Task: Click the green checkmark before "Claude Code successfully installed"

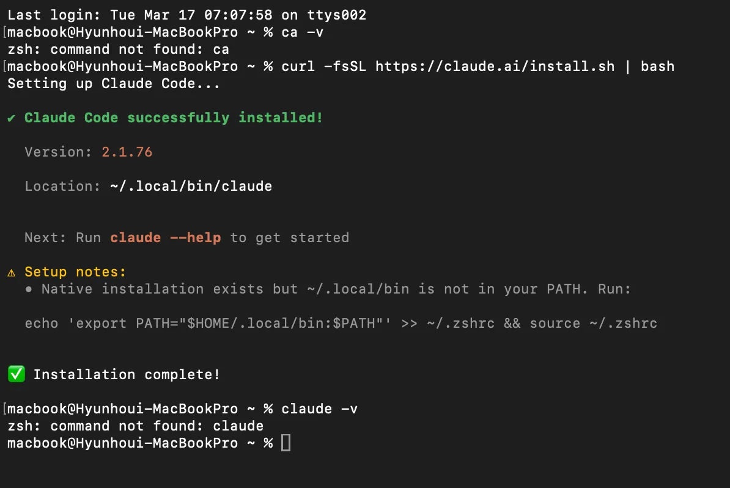Action: [x=12, y=118]
